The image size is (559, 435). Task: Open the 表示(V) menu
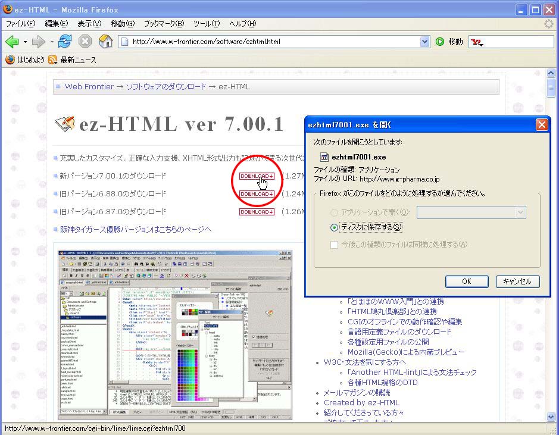tap(89, 24)
